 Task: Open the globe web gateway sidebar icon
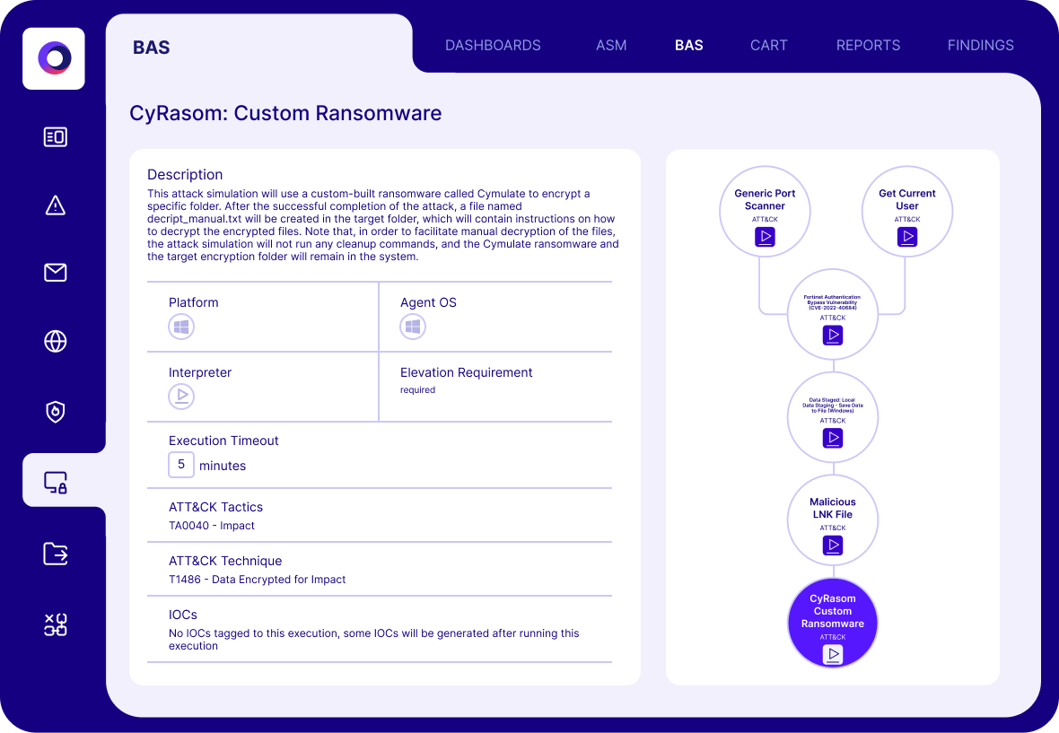56,342
